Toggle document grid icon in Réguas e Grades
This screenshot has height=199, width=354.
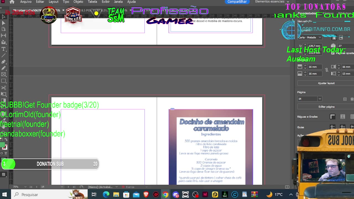[x=352, y=117]
